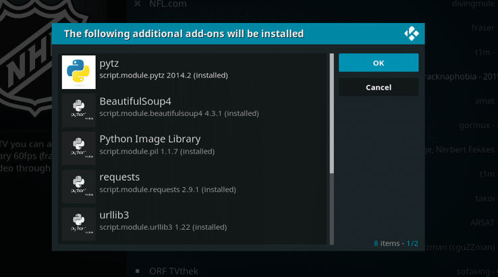Click amet author in background list
Viewport: 498px width, 277px height.
485,101
